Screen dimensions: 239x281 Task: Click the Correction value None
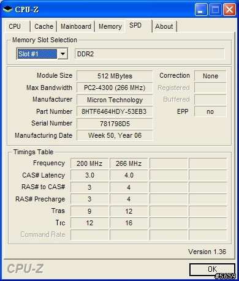click(x=210, y=76)
